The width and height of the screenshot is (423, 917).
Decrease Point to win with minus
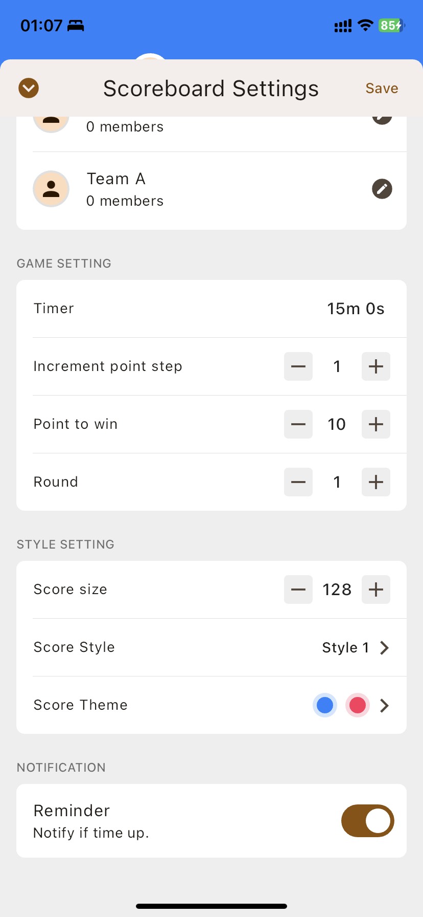(x=298, y=424)
